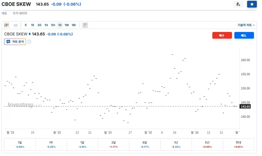Select the 5년 range

coord(207,144)
